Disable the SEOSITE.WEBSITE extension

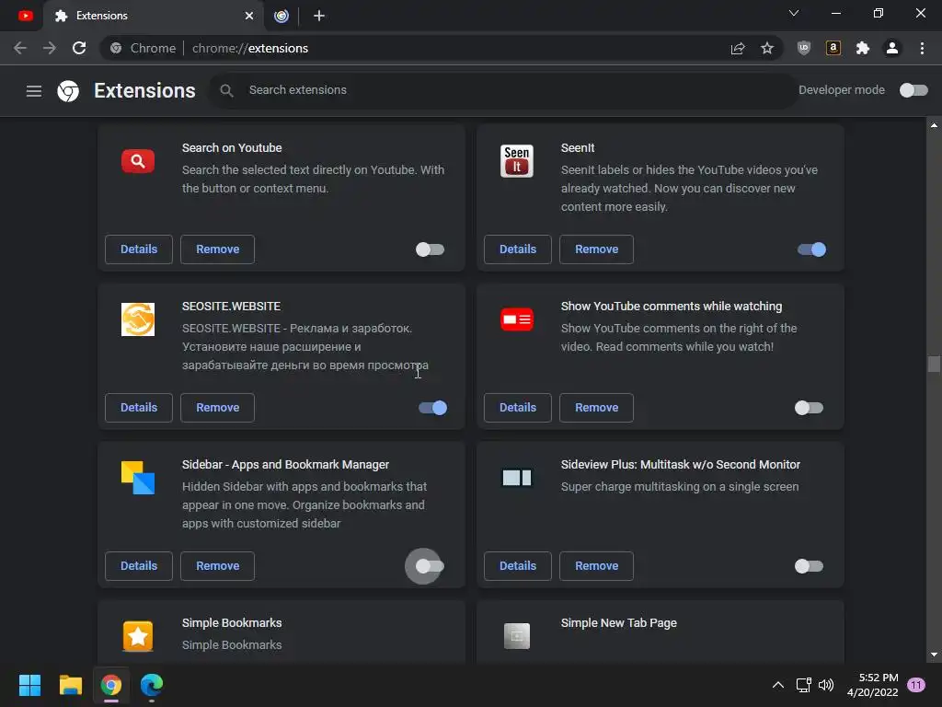pyautogui.click(x=432, y=408)
